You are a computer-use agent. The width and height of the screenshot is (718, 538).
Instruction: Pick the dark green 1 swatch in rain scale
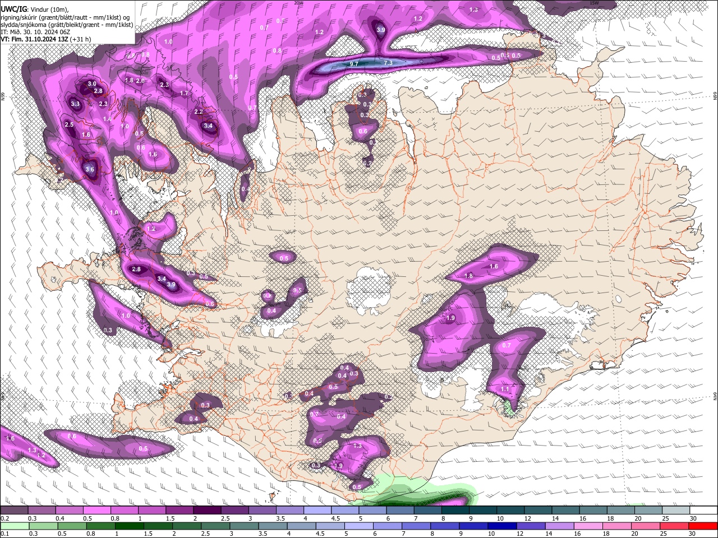coord(129,526)
